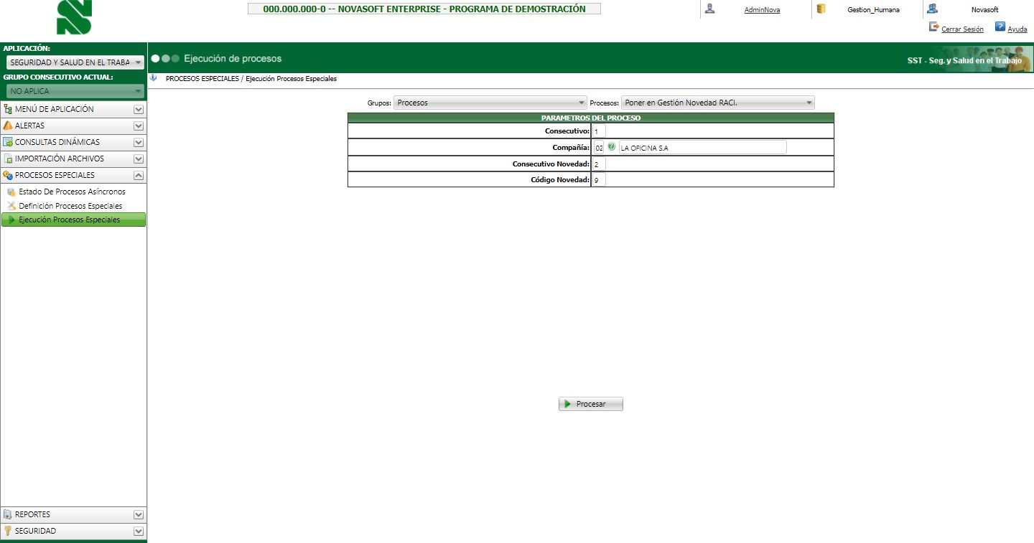Screen dimensions: 1034x543
Task: Click the Consecutivo Novedad input field
Action: click(x=600, y=164)
